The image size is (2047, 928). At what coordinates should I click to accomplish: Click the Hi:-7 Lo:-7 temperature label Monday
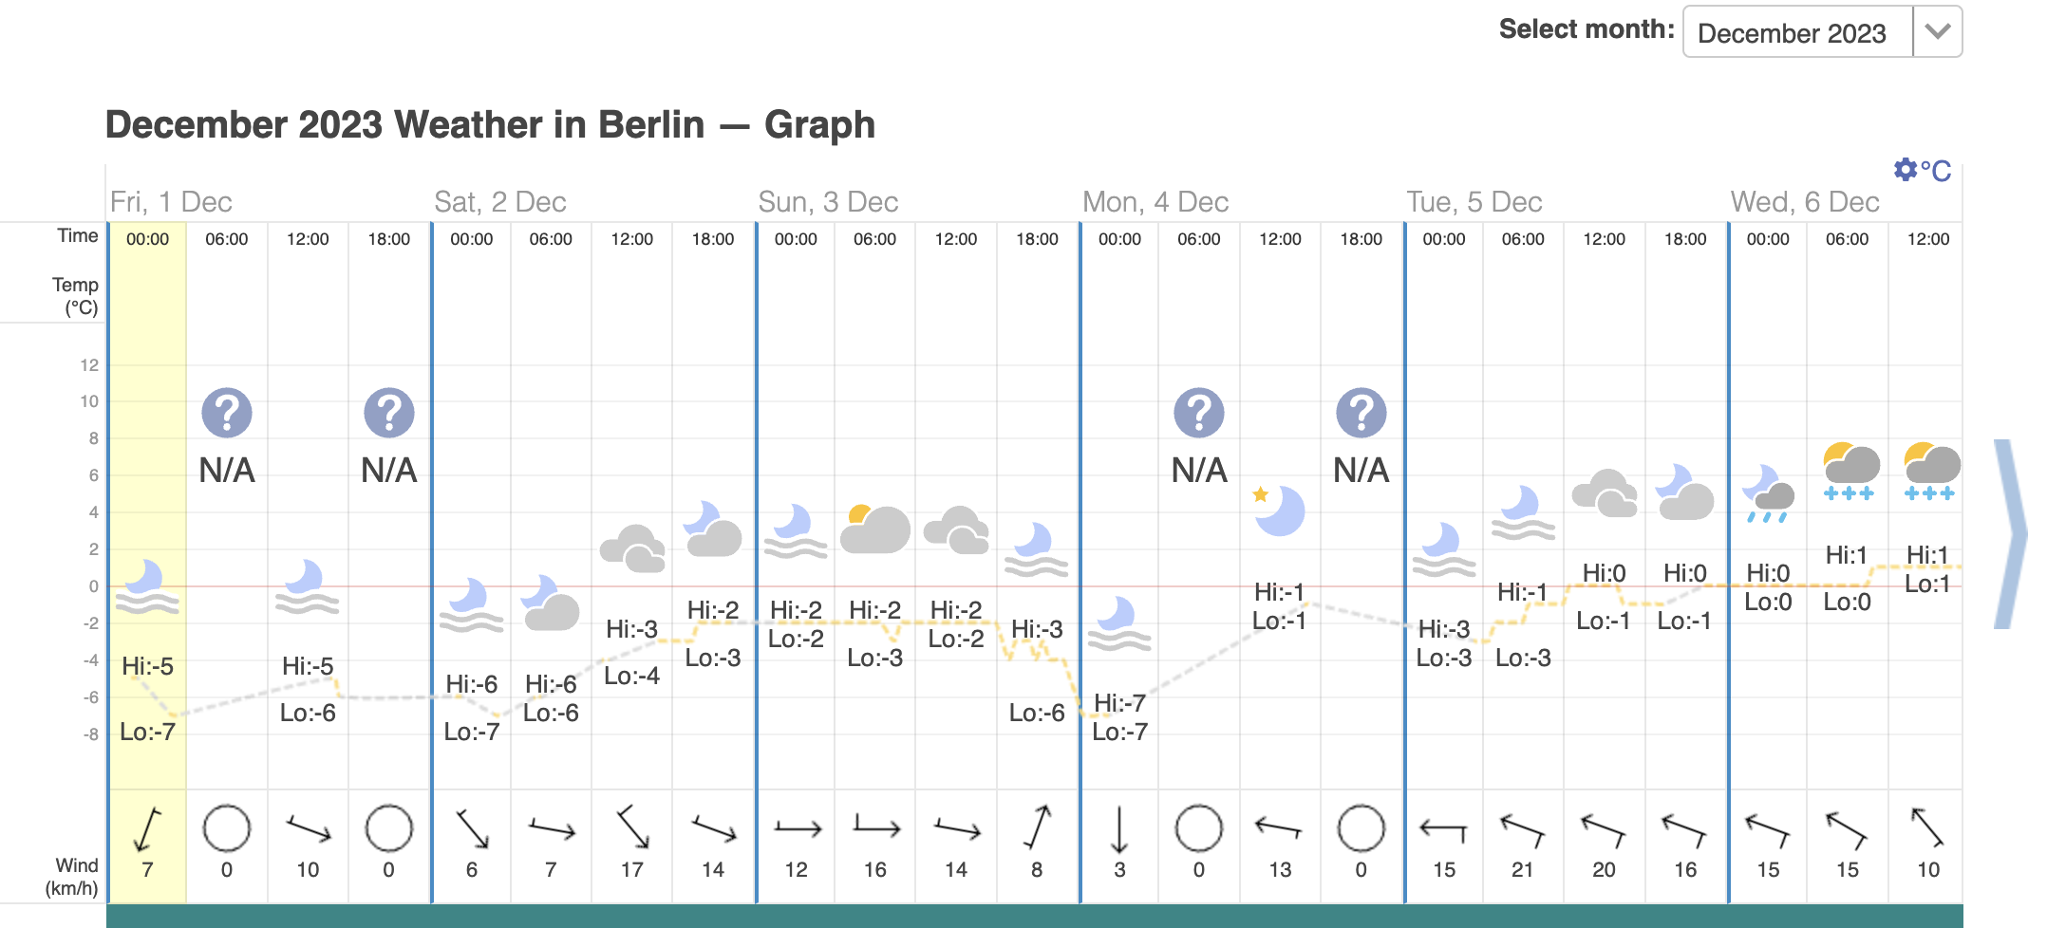coord(1120,717)
